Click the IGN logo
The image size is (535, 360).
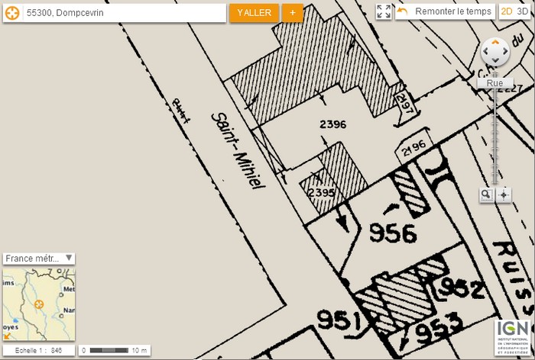[511, 338]
